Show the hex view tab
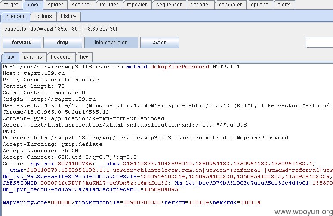The image size is (333, 216). pyautogui.click(x=84, y=57)
